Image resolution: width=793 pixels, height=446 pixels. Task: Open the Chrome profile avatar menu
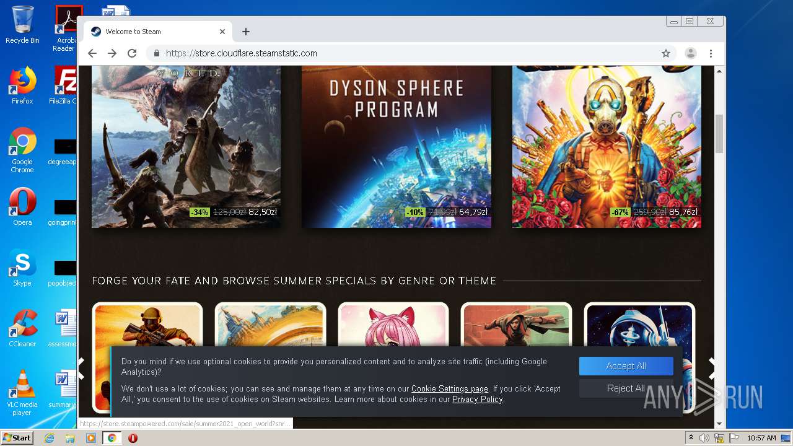point(690,53)
